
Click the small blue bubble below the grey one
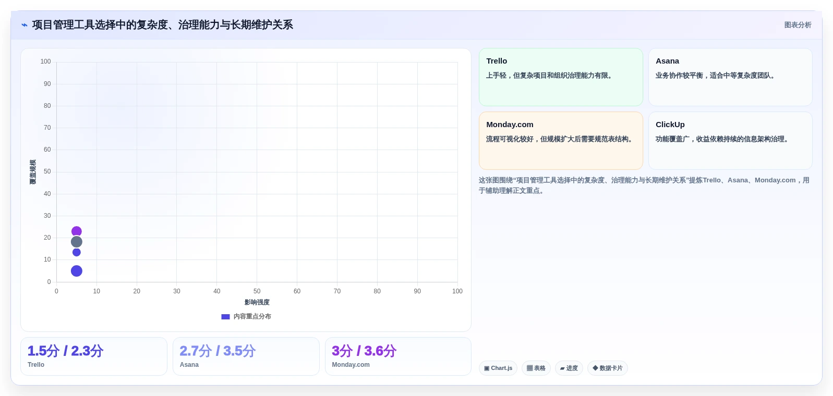(77, 252)
